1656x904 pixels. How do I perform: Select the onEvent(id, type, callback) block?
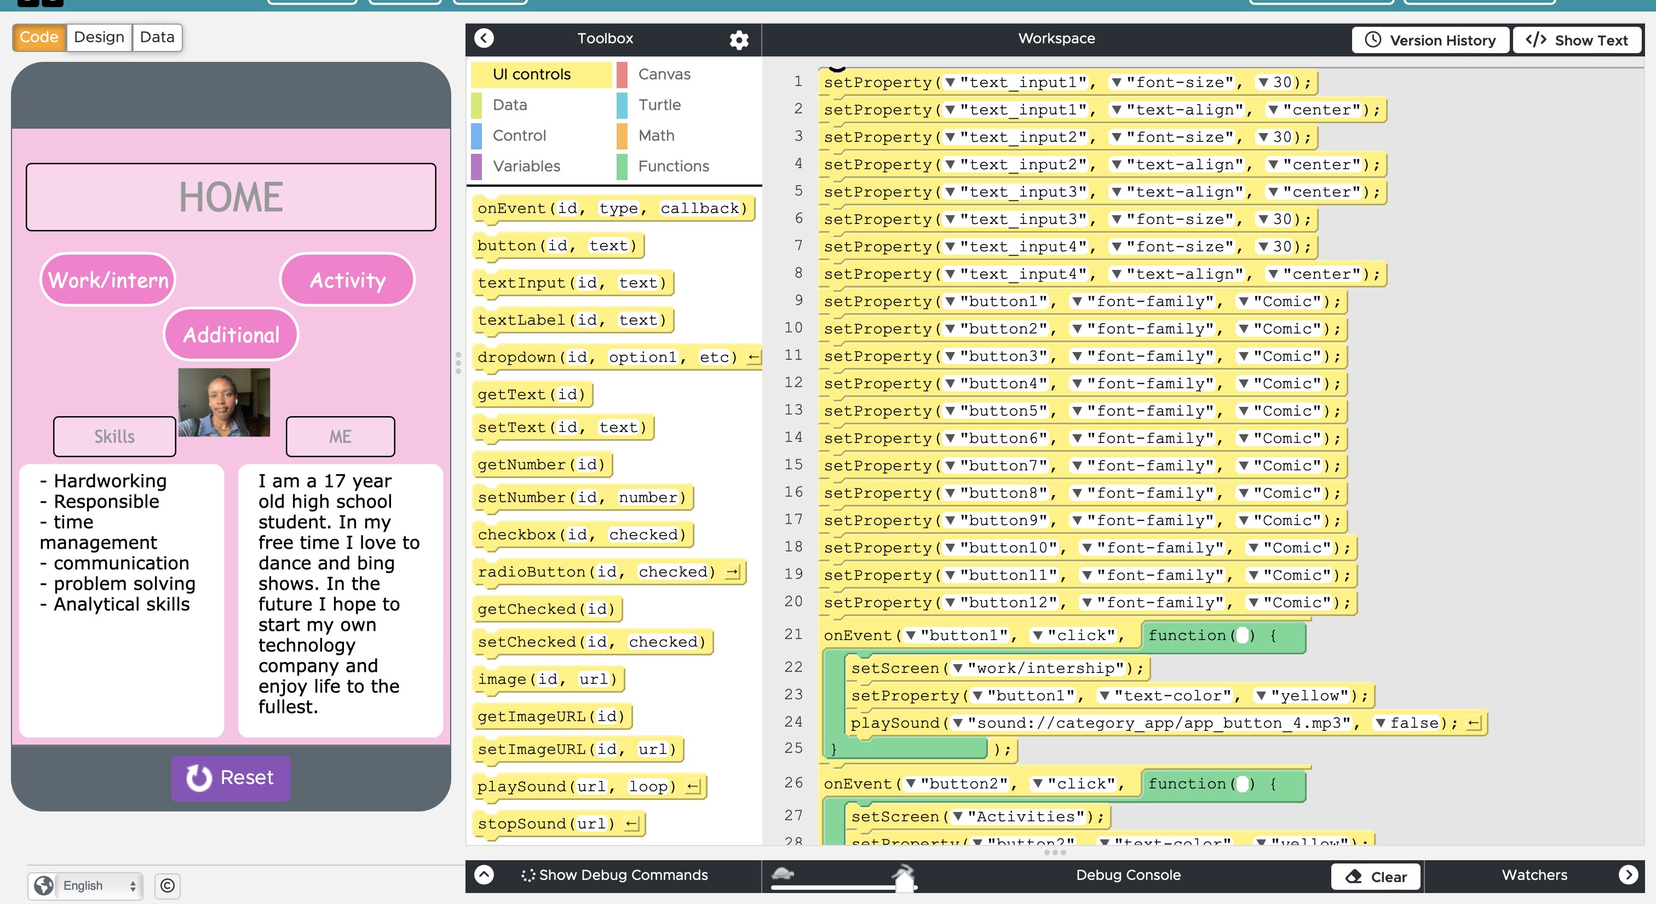click(613, 208)
